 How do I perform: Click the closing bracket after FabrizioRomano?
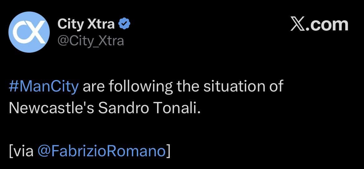[168, 151]
